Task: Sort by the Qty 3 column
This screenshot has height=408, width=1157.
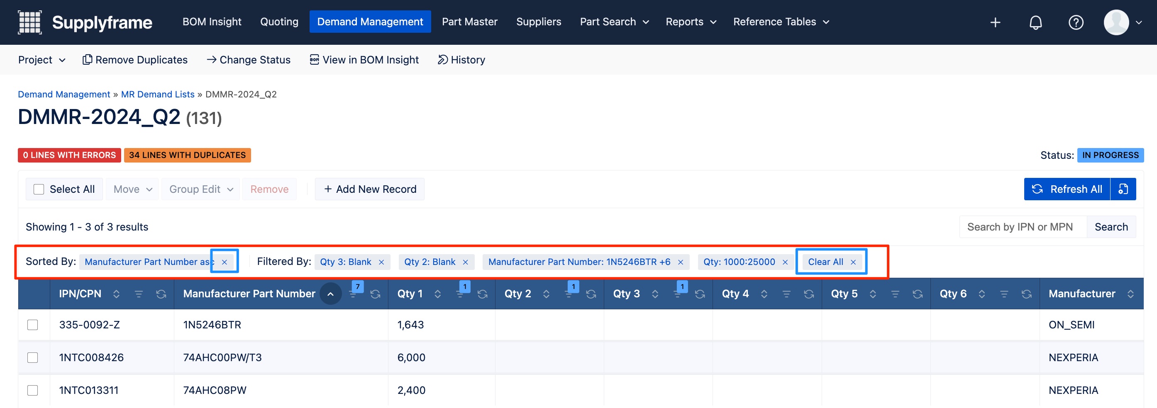Action: [655, 294]
